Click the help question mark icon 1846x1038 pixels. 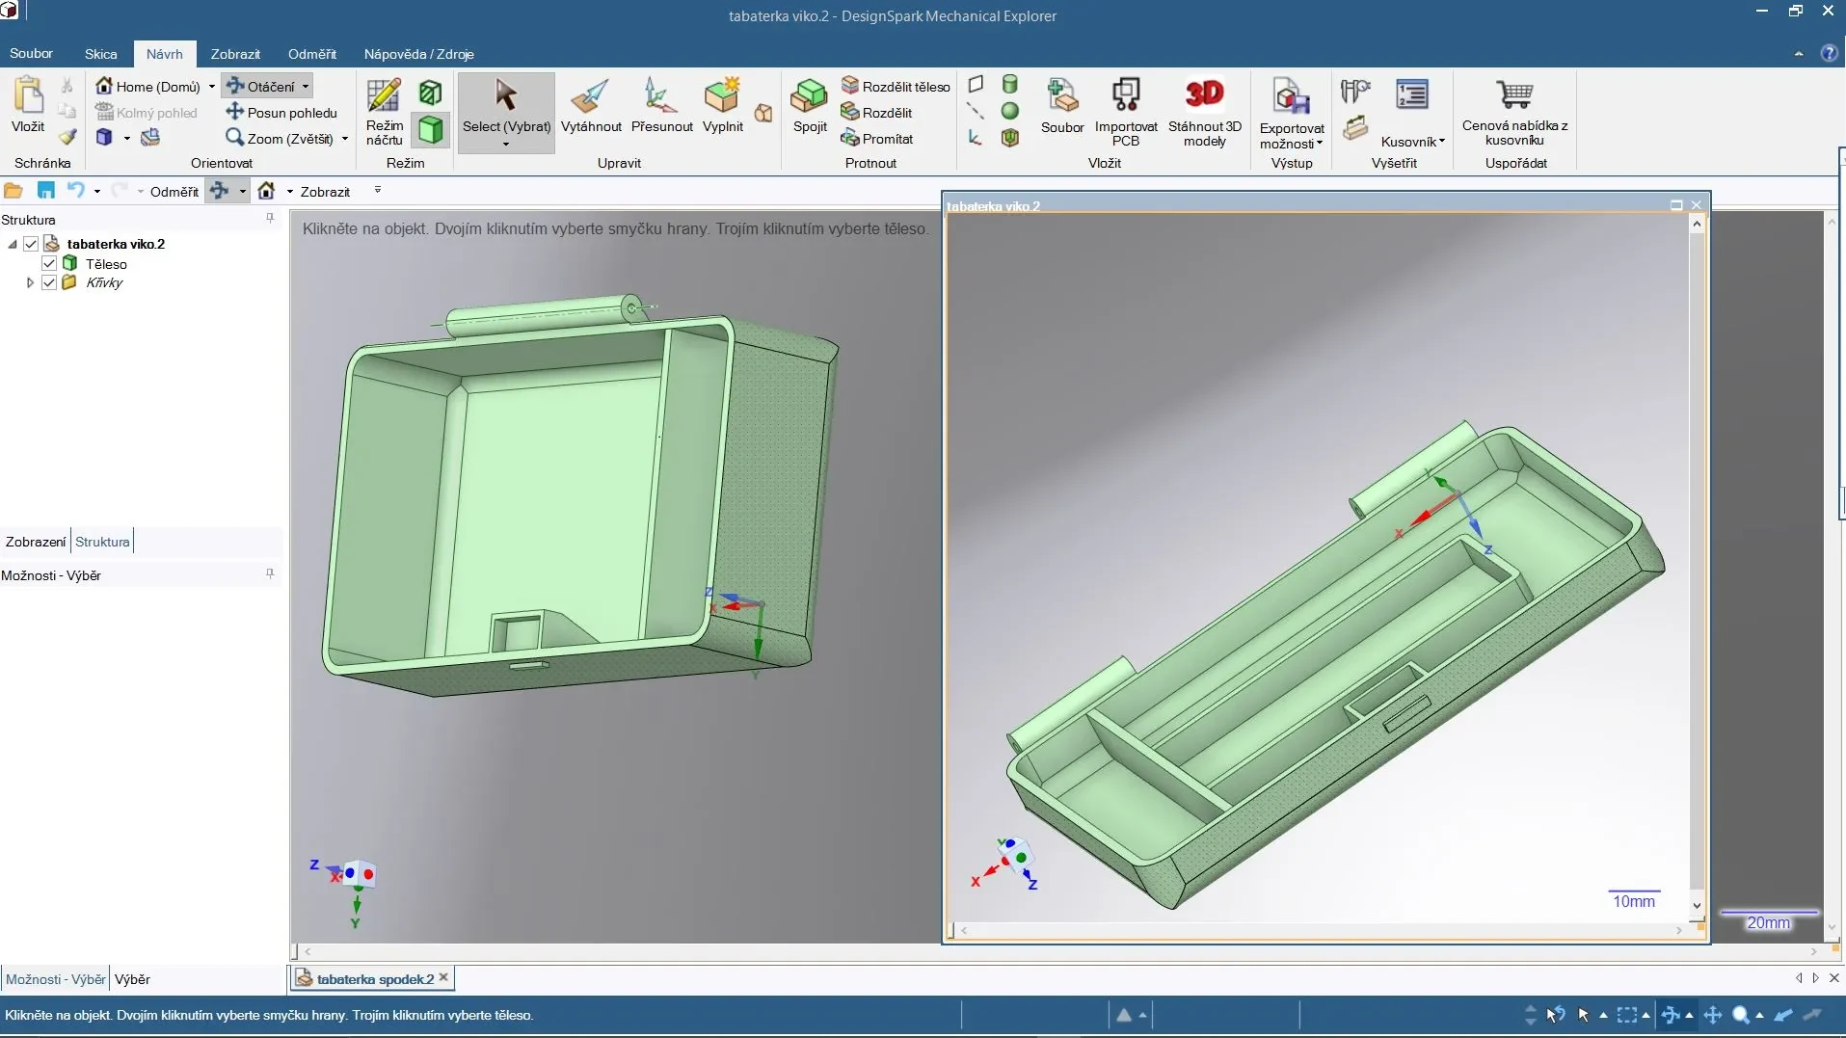pyautogui.click(x=1829, y=54)
